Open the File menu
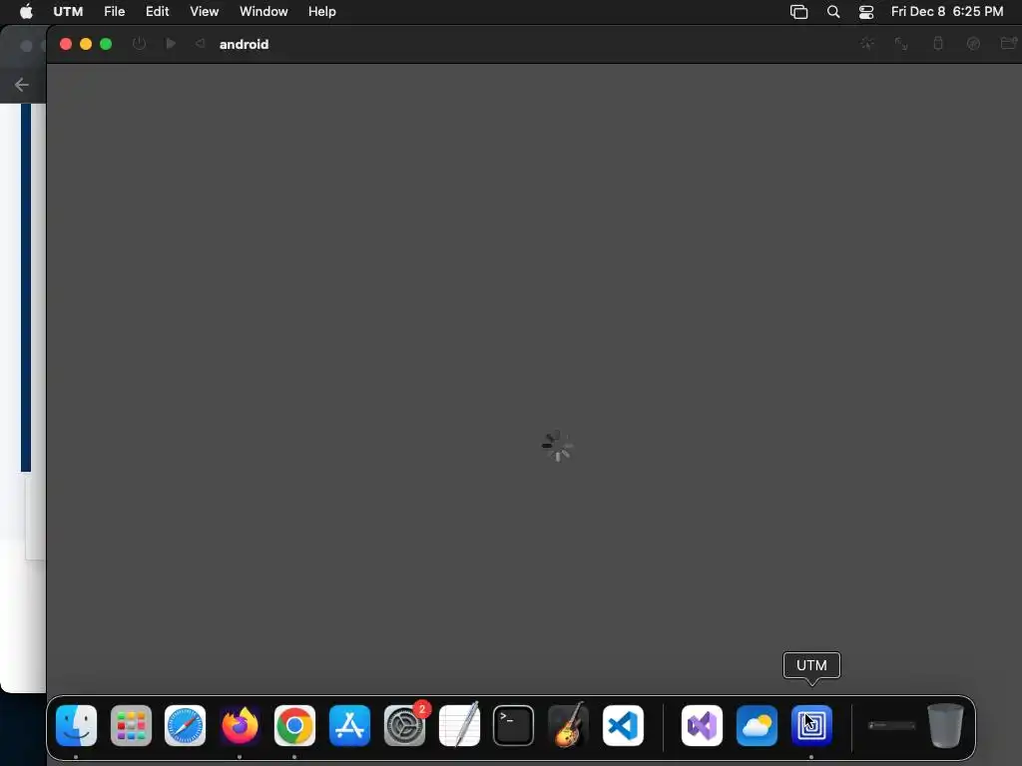Image resolution: width=1022 pixels, height=766 pixels. click(x=114, y=12)
